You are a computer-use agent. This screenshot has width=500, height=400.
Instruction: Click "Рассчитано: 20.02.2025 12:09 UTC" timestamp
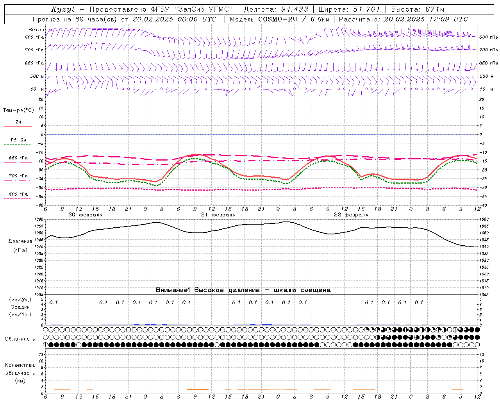click(403, 19)
